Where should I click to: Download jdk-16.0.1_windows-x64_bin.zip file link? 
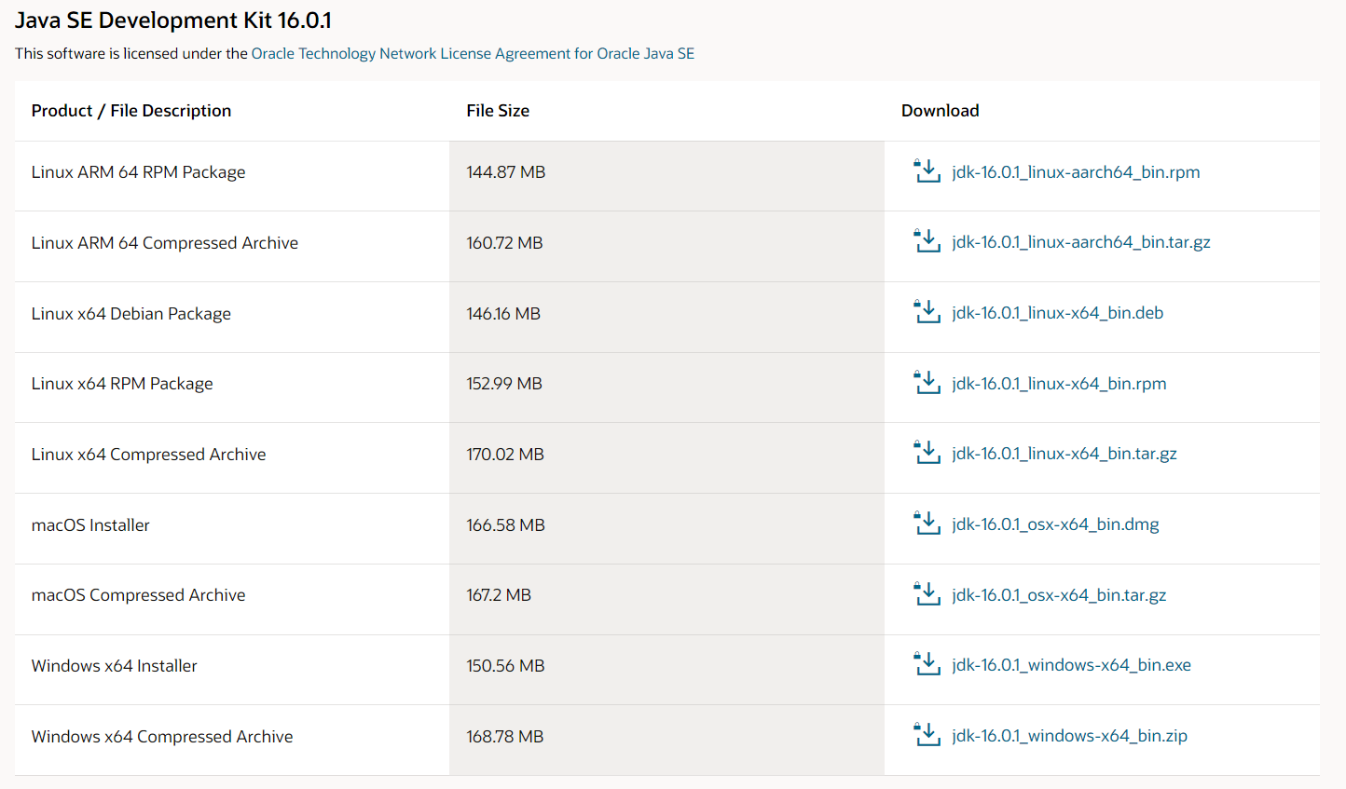tap(1069, 736)
